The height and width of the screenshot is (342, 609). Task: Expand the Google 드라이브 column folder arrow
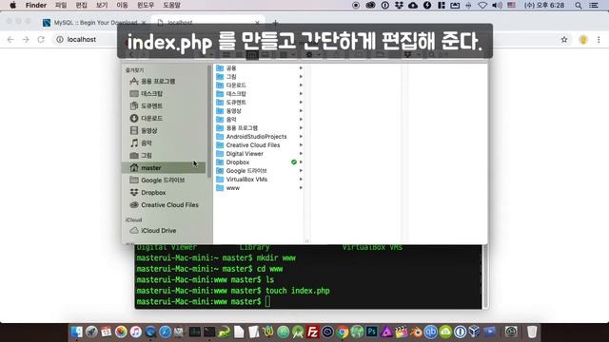(301, 171)
